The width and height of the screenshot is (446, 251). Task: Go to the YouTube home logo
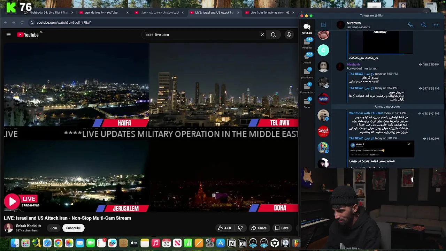28,35
